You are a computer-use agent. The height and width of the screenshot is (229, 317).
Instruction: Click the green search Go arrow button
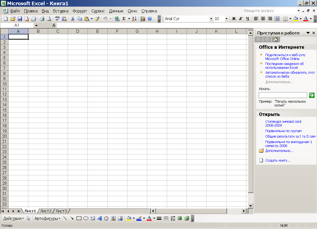[312, 95]
